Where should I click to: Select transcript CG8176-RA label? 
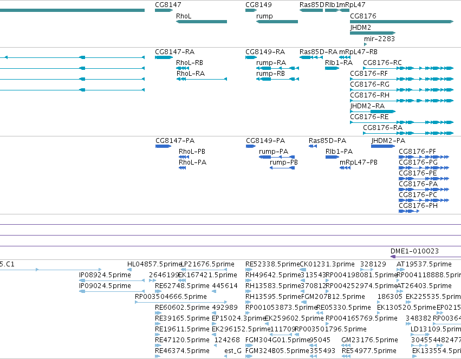[x=383, y=128]
